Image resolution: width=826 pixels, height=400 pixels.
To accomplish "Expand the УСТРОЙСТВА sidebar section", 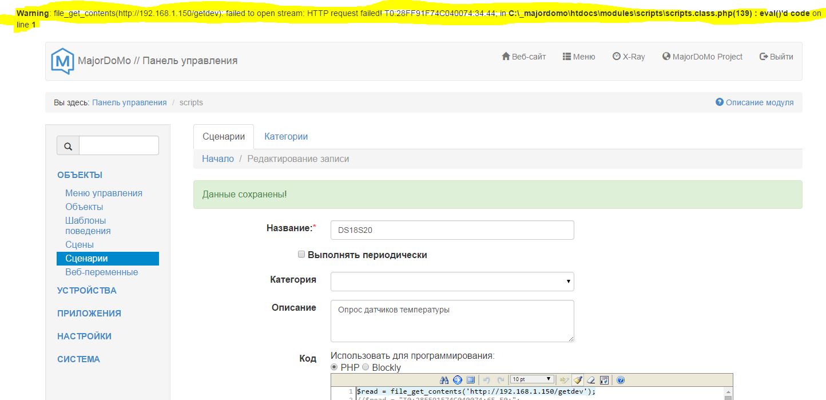I will [87, 291].
